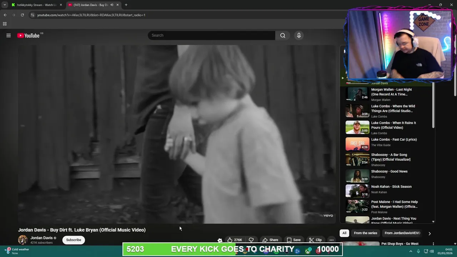Click the address bar URL
The width and height of the screenshot is (457, 257).
click(91, 15)
